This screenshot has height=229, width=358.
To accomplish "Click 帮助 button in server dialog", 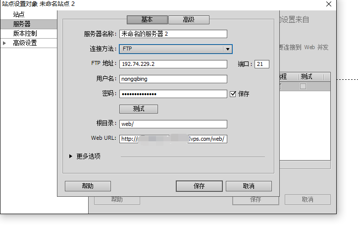I will point(88,186).
